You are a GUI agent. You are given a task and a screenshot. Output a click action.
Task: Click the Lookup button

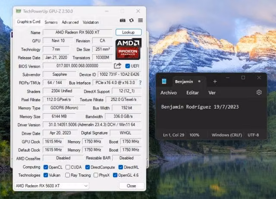coord(129,32)
